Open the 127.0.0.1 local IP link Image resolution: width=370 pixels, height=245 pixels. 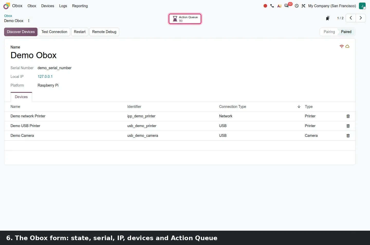point(45,77)
